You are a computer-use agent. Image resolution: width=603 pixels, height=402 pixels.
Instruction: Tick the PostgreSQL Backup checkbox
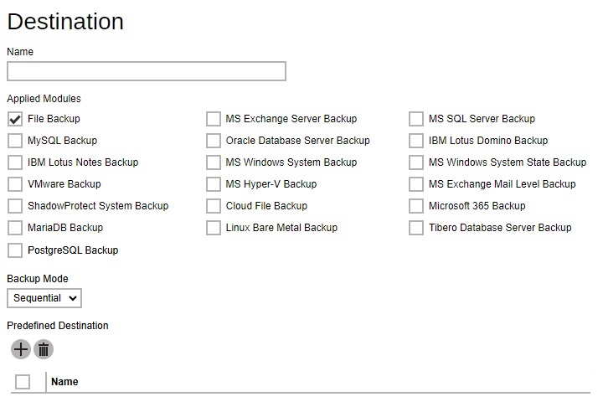coord(15,250)
